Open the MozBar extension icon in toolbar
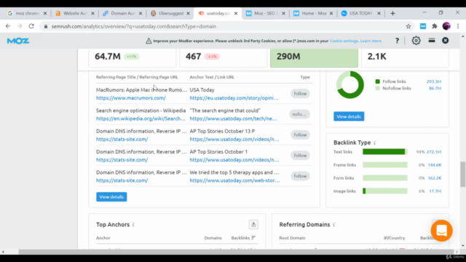Screen dimensions: 466x262 [423, 26]
